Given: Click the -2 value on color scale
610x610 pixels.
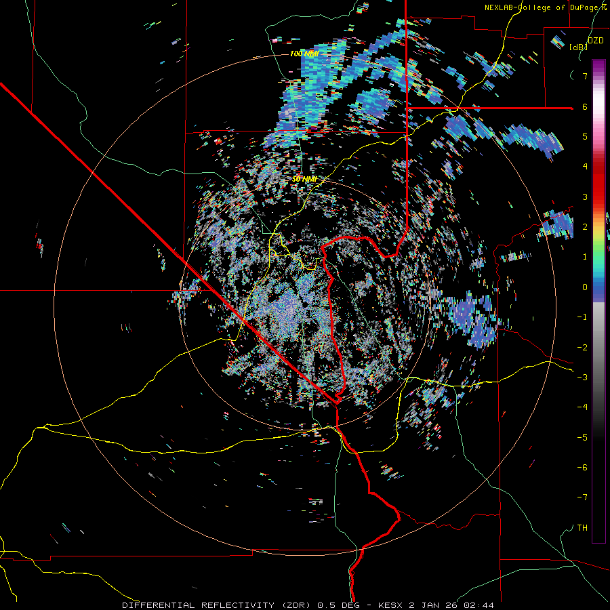Looking at the screenshot, I should coord(582,348).
